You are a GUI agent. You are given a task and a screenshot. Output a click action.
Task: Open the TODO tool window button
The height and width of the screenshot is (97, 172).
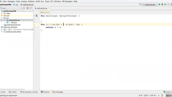click(13, 92)
